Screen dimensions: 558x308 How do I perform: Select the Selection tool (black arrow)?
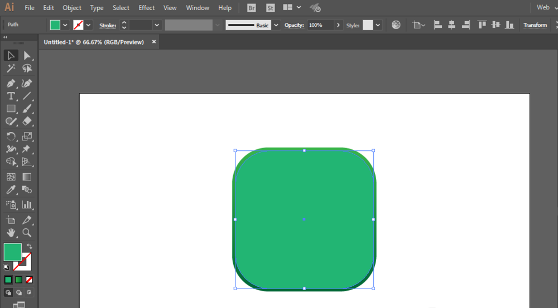pyautogui.click(x=11, y=56)
